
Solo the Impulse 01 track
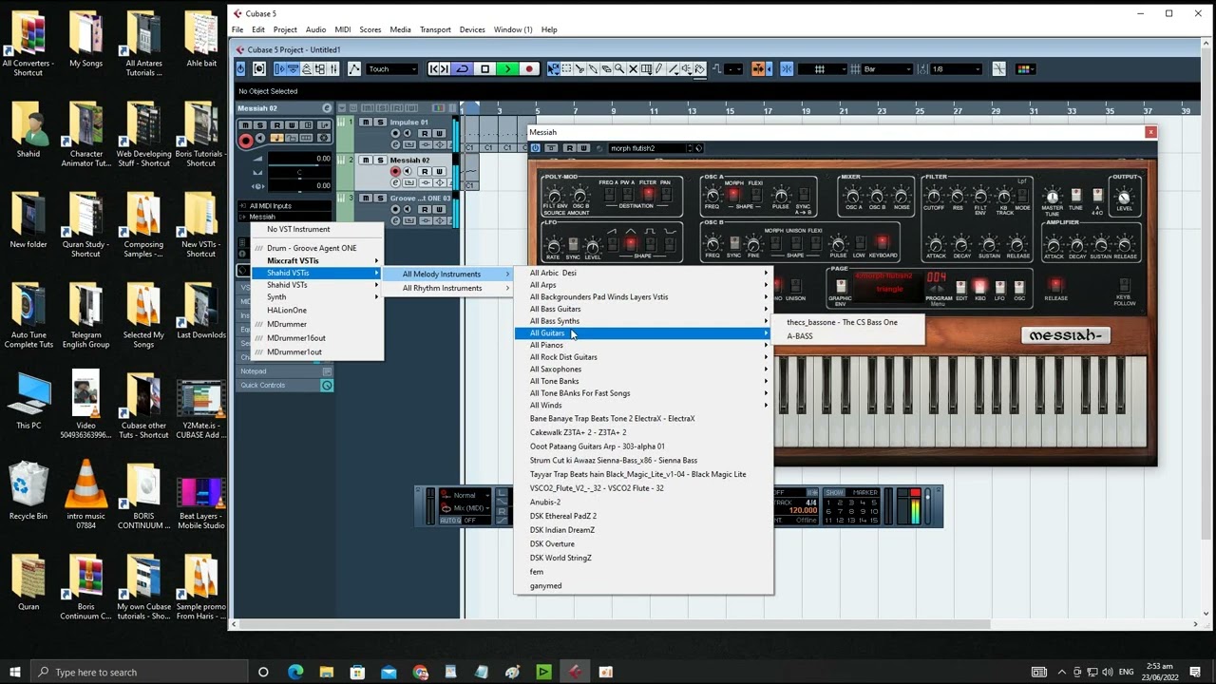pyautogui.click(x=380, y=123)
